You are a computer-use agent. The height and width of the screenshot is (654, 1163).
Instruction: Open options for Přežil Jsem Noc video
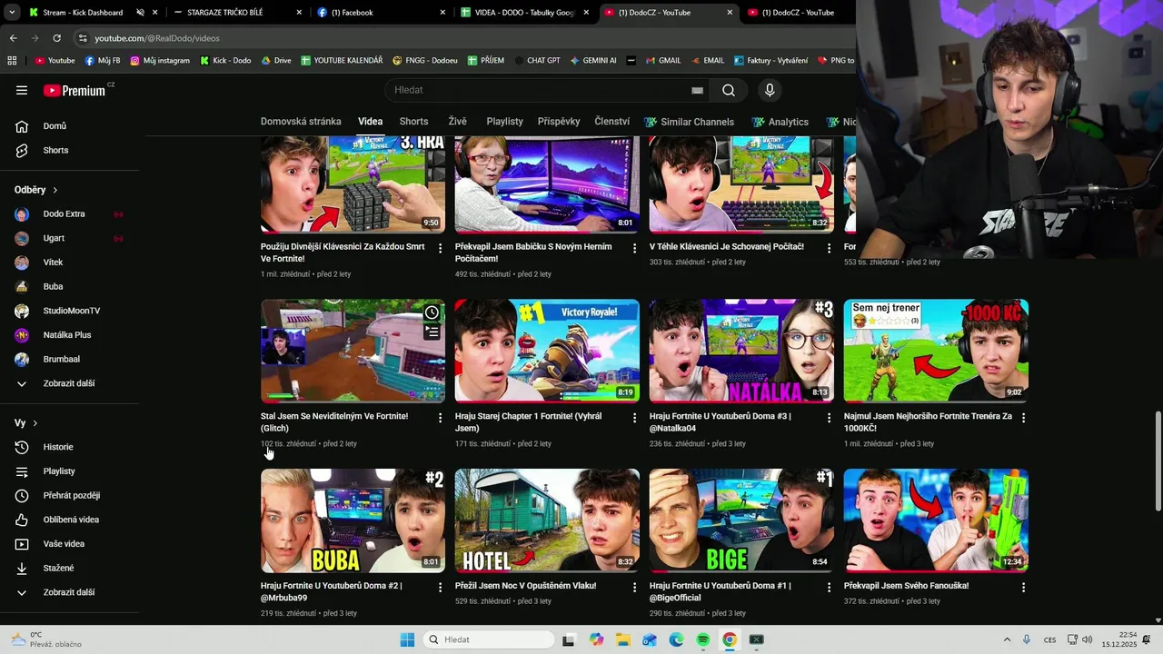(x=635, y=588)
